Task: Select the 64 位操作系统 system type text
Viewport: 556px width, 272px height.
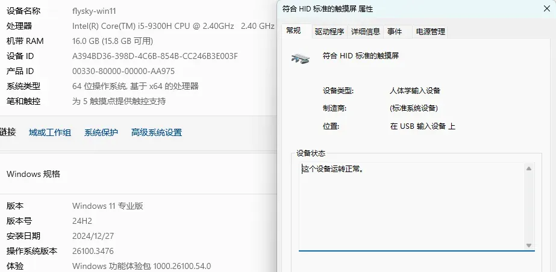Action: [136, 86]
